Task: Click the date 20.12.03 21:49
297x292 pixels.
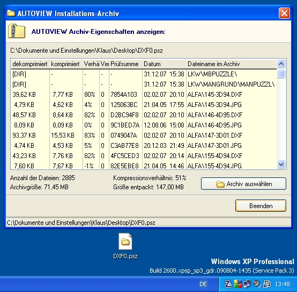Action: click(164, 146)
